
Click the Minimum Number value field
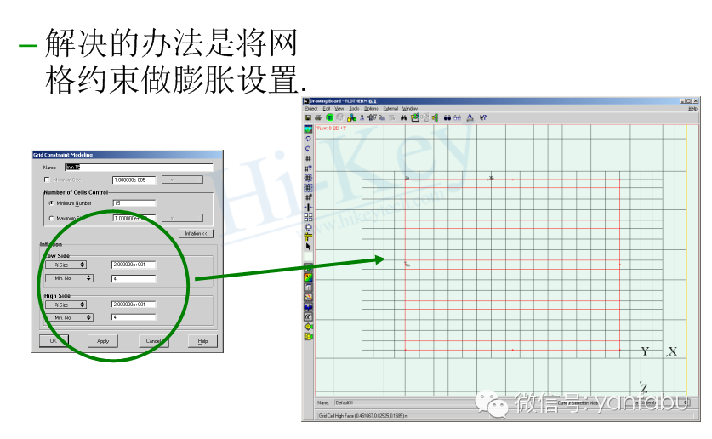tap(134, 203)
